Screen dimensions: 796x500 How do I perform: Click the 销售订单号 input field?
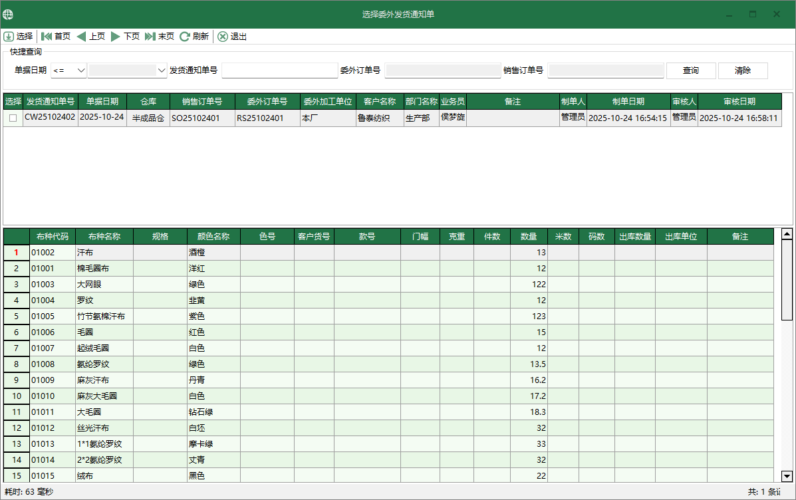pyautogui.click(x=605, y=70)
